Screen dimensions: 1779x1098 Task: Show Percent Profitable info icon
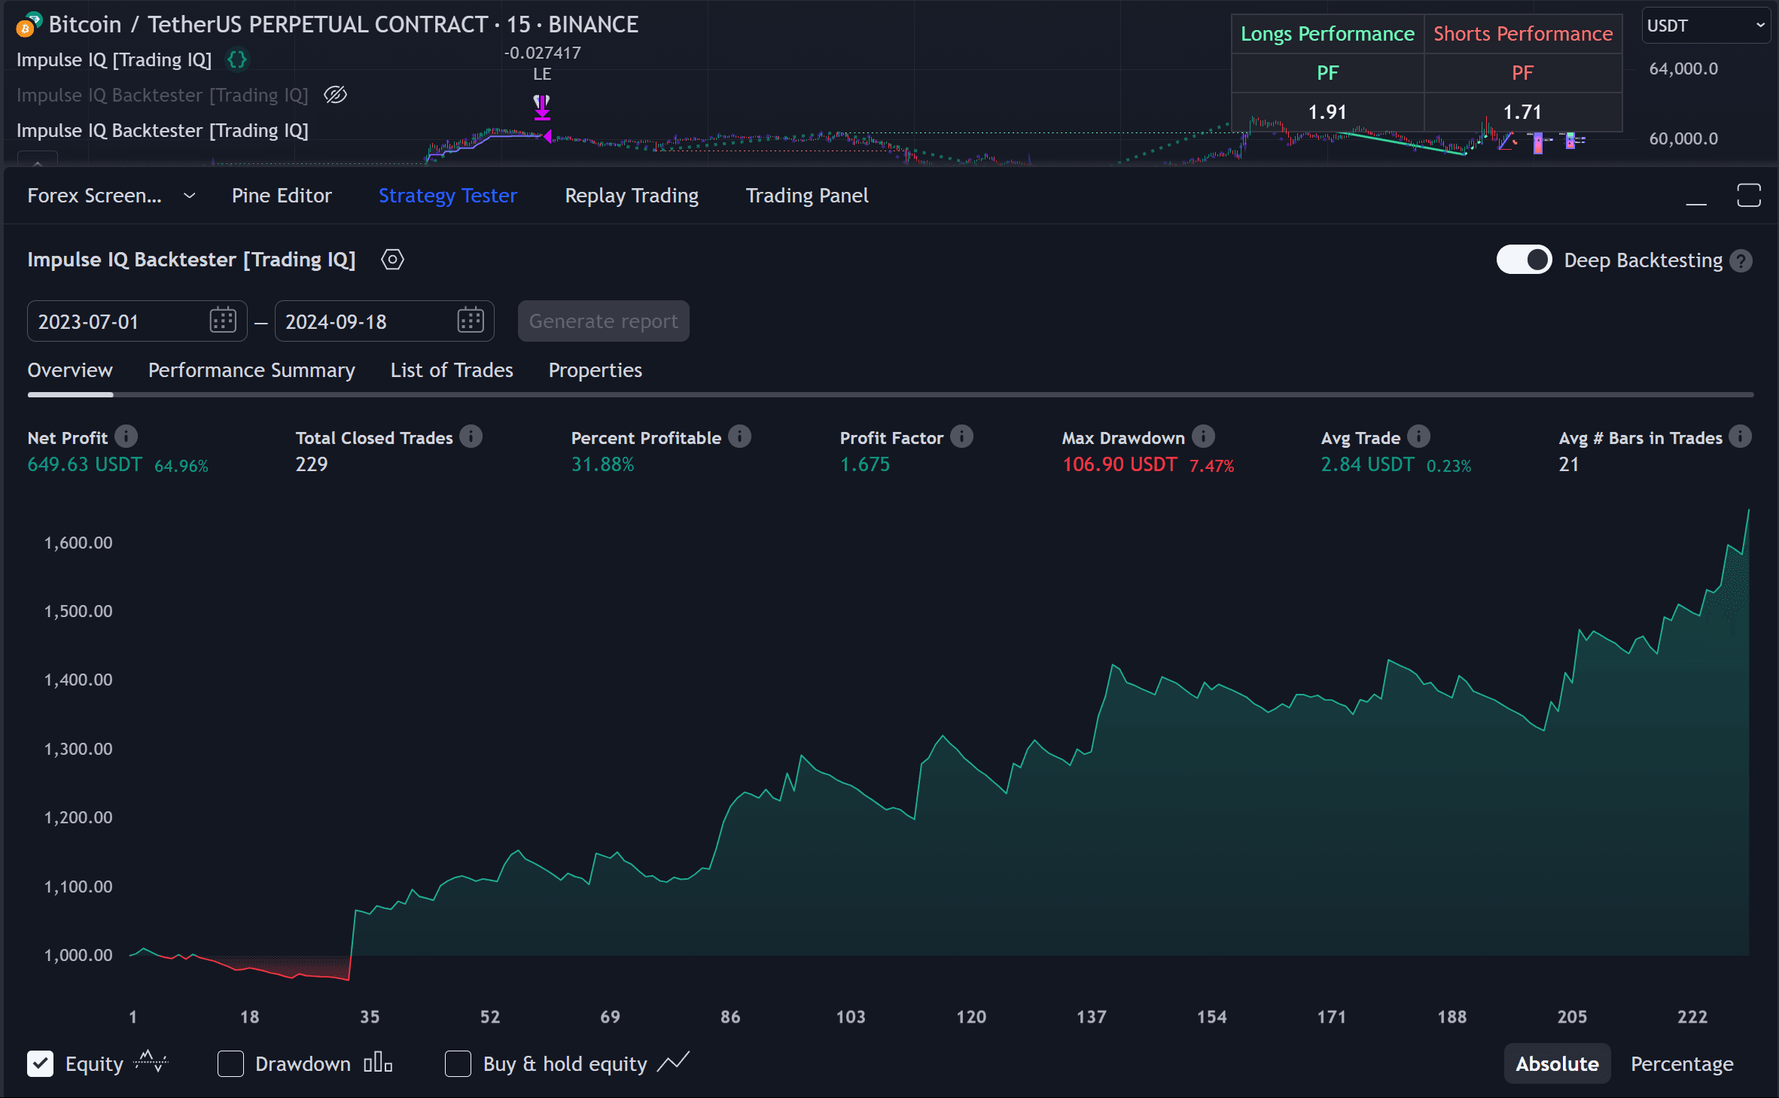[x=740, y=436]
